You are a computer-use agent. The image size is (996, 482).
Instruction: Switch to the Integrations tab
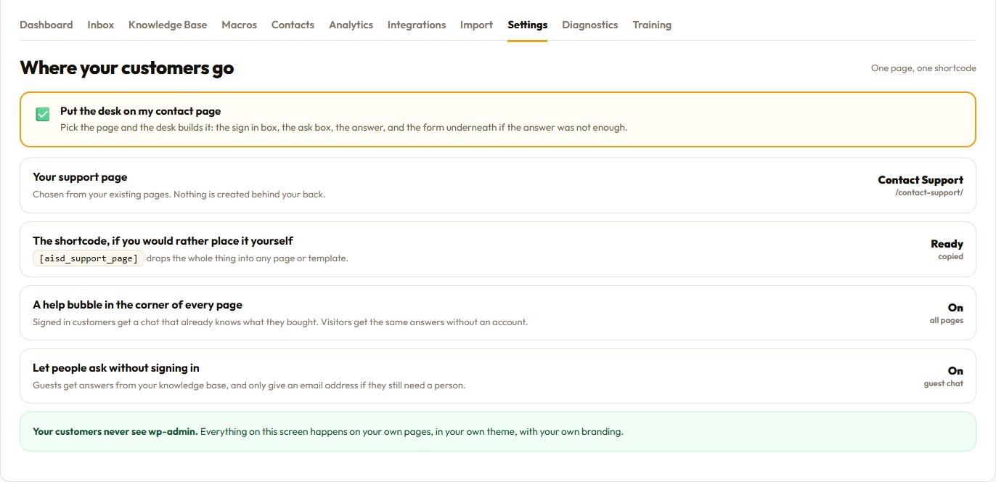pyautogui.click(x=417, y=25)
